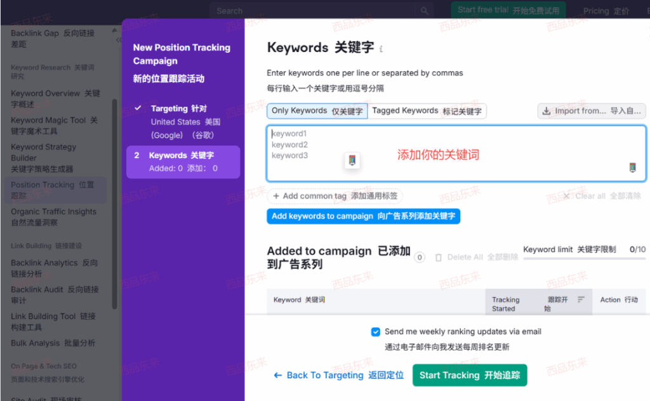Click the info icon beside Keywords heading
The width and height of the screenshot is (650, 401).
point(381,49)
